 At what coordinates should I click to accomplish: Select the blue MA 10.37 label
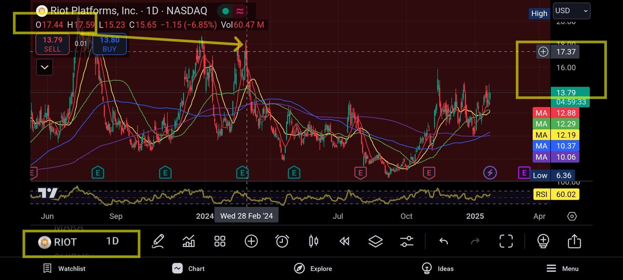[x=556, y=146]
